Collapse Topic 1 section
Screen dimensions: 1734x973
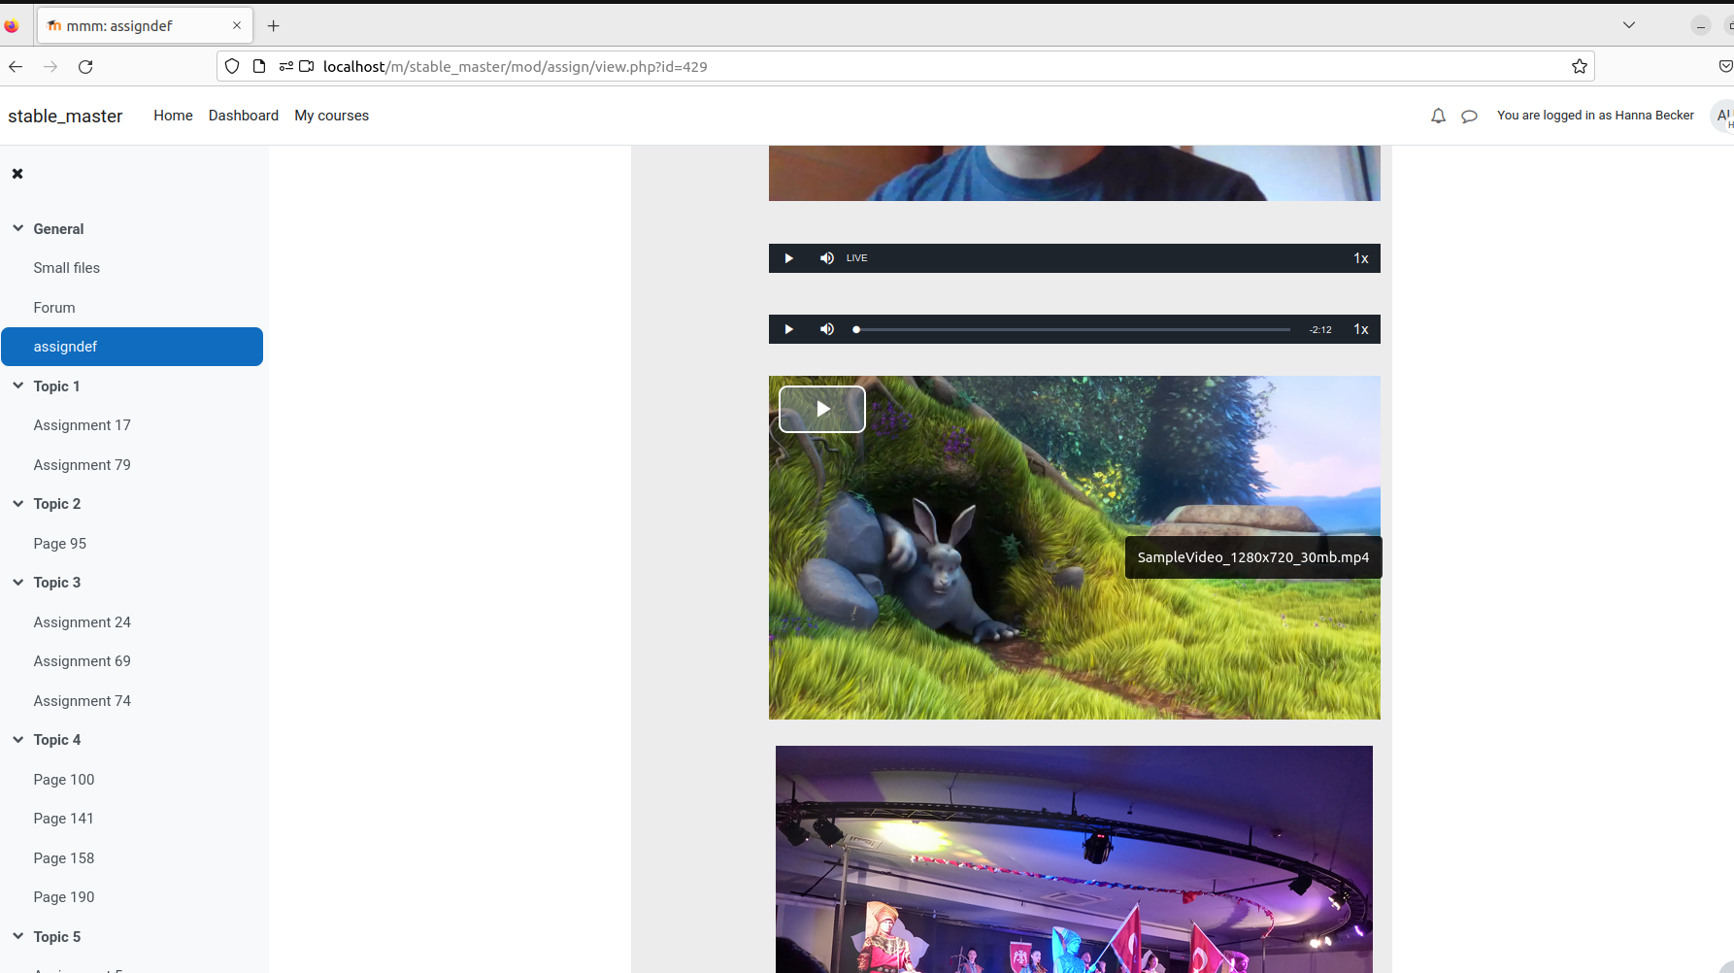pyautogui.click(x=17, y=386)
